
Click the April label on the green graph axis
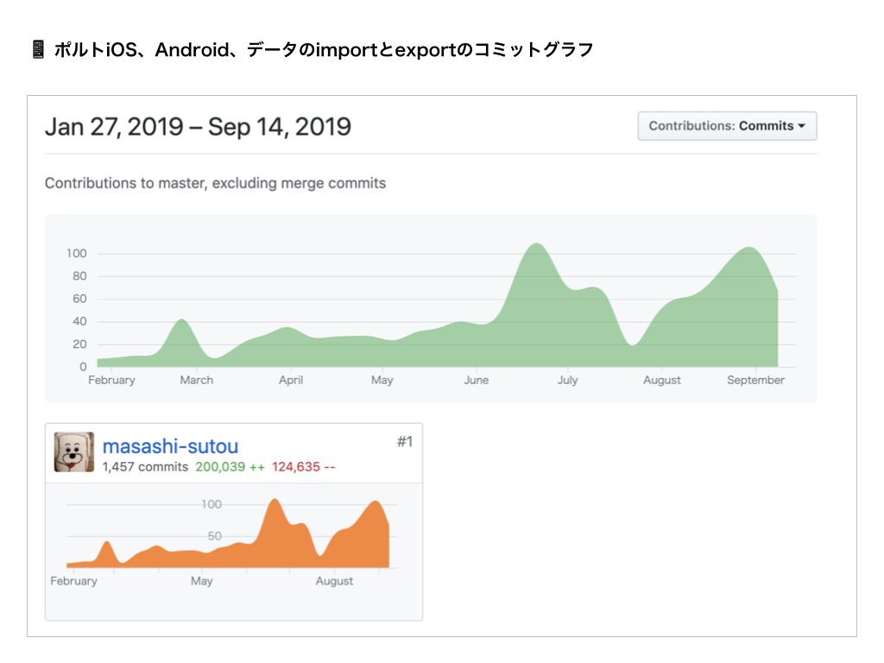pos(291,381)
